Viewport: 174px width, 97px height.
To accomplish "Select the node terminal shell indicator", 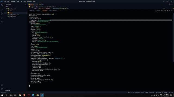I will click(158, 11).
